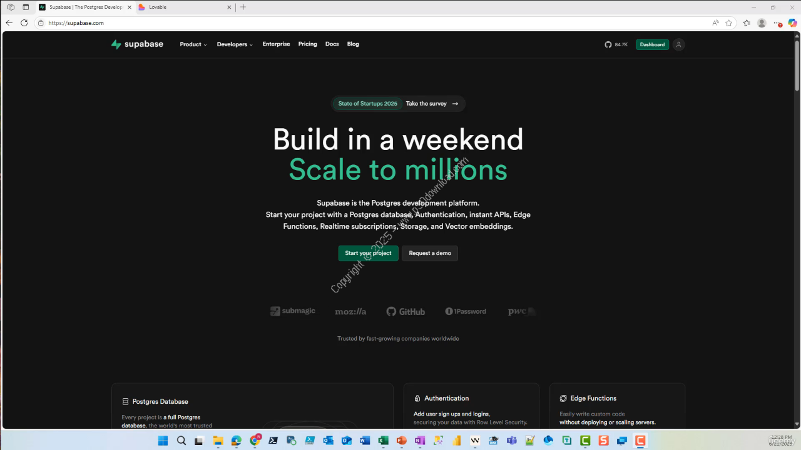Open a new tab with the plus button
The image size is (801, 450).
(243, 7)
